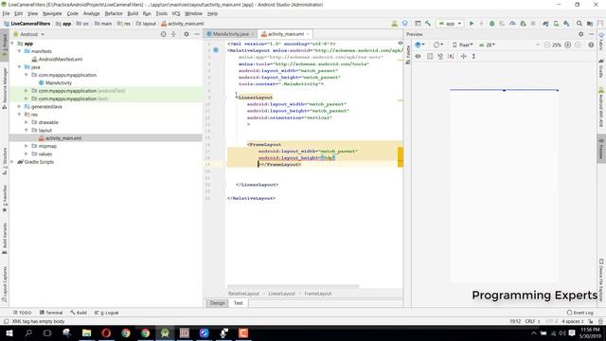Click the Sync Project with Gradle icon
The image size is (606, 341).
click(x=545, y=24)
